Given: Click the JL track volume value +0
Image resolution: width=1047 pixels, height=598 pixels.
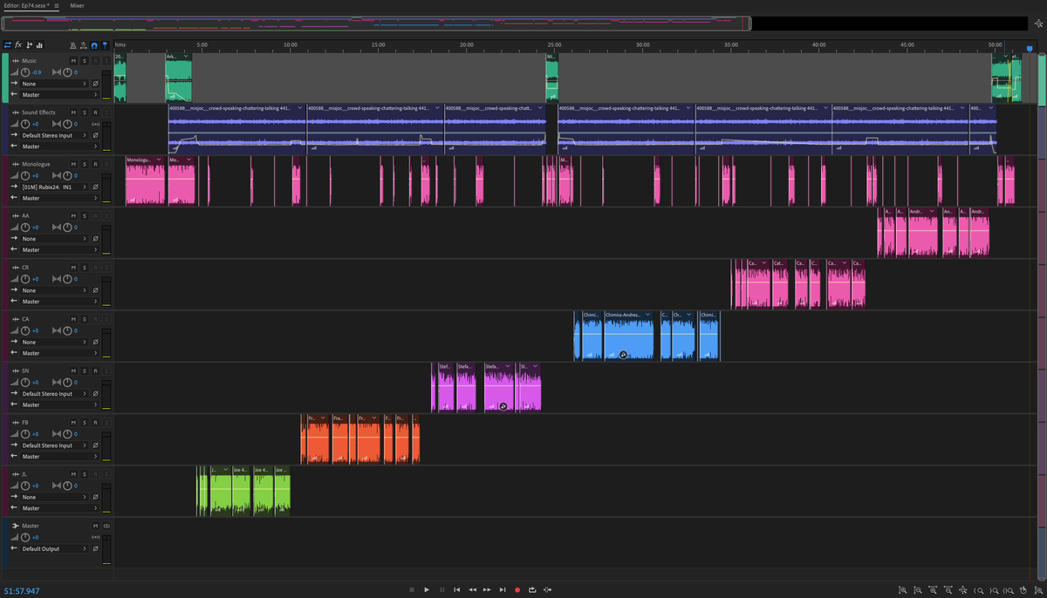Looking at the screenshot, I should (x=36, y=485).
